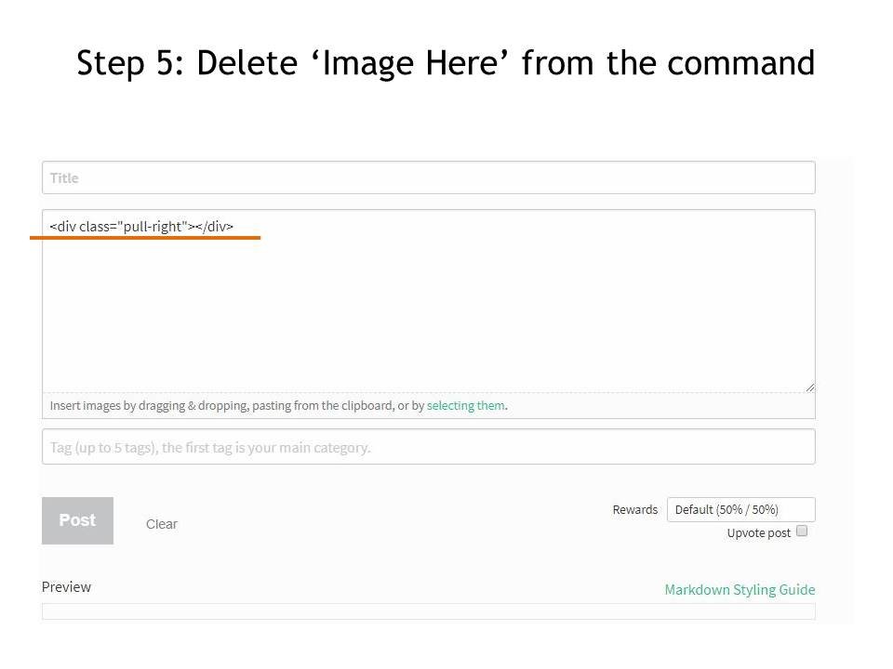Click the Title input field
The width and height of the screenshot is (893, 669).
pyautogui.click(x=428, y=177)
